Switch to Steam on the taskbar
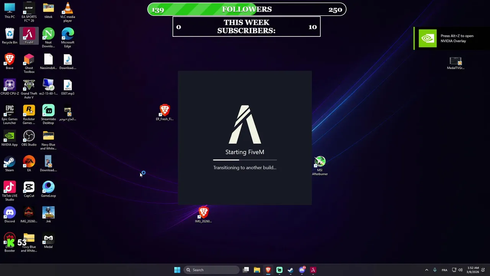 (x=291, y=270)
